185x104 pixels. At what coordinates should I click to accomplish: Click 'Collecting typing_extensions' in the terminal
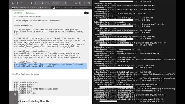pyautogui.click(x=108, y=51)
